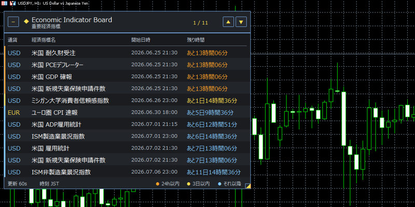Click the 開始日時 column header
415x207 pixels.
tap(141, 40)
